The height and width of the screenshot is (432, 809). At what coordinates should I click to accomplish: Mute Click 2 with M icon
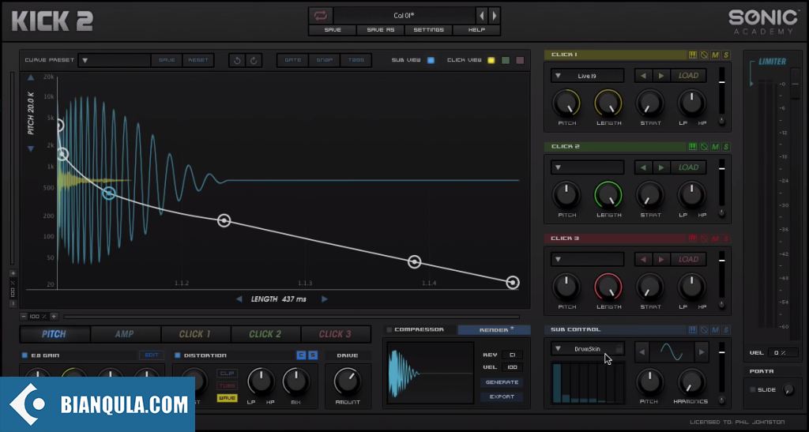coord(715,147)
